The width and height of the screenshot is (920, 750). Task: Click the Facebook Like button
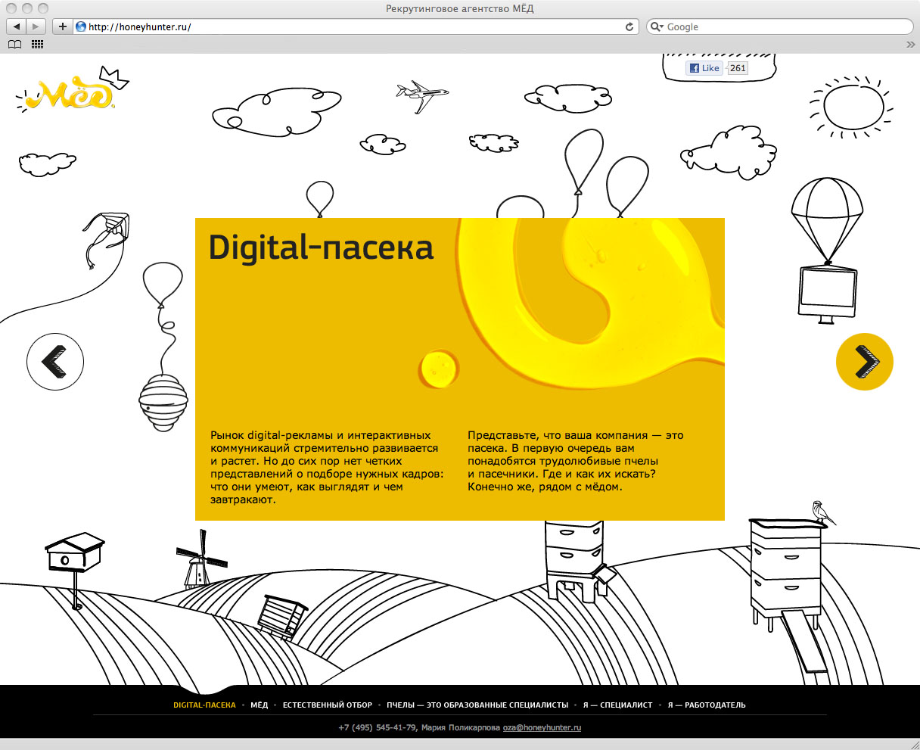(x=704, y=68)
